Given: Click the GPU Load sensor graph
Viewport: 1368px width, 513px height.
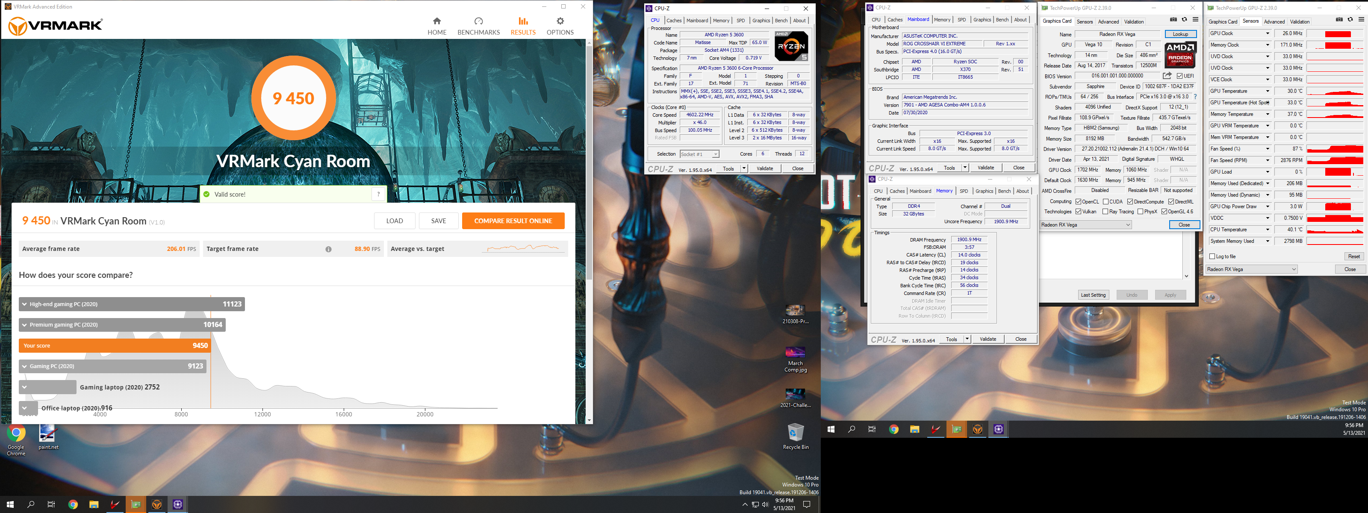Looking at the screenshot, I should tap(1335, 172).
